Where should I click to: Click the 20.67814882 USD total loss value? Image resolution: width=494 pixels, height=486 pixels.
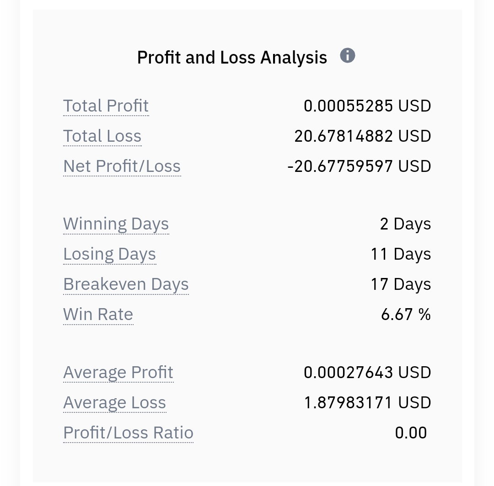pyautogui.click(x=363, y=136)
